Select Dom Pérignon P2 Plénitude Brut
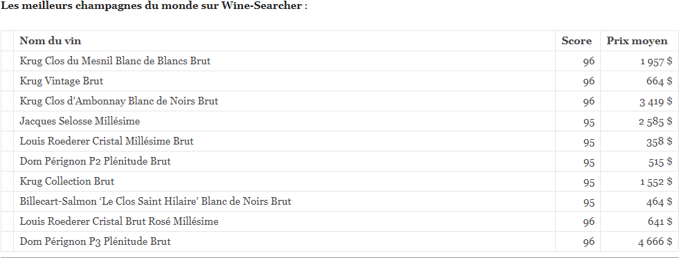 pos(95,161)
